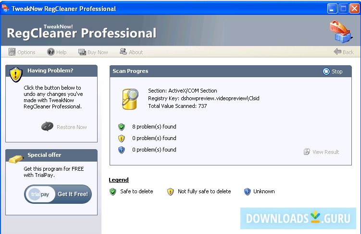Screen dimensions: 361x234
Task: Click green shield beside 8 problem(s) found
Action: [121, 127]
